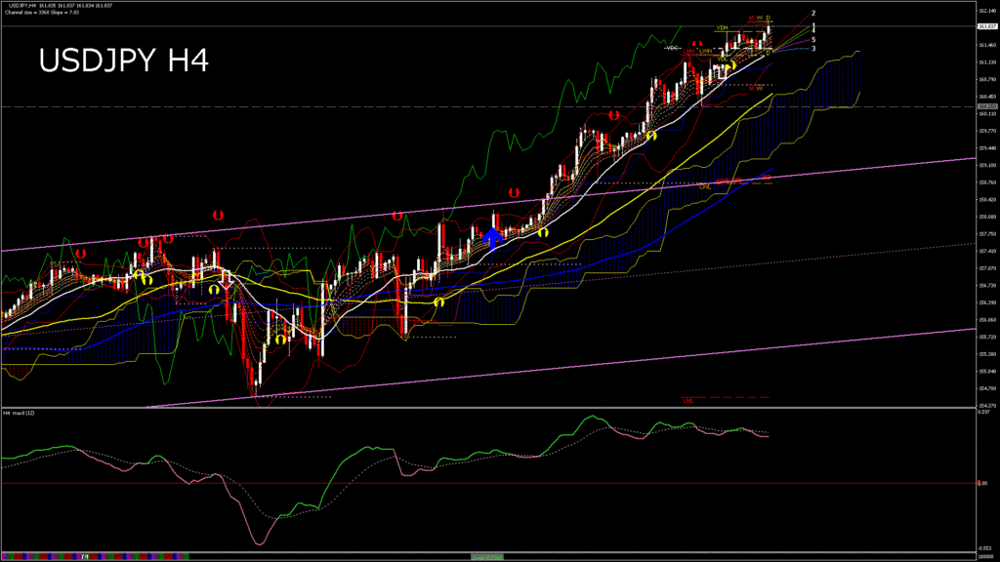Click the H4 macd (12) indicator label
The width and height of the screenshot is (1000, 562).
click(20, 413)
